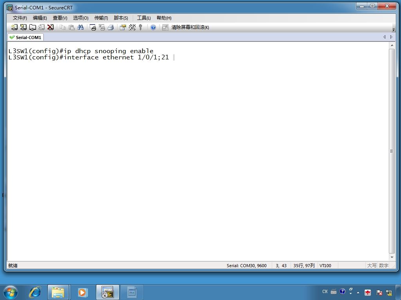Open the 脚本(S) menu
The image size is (401, 300).
pos(121,18)
